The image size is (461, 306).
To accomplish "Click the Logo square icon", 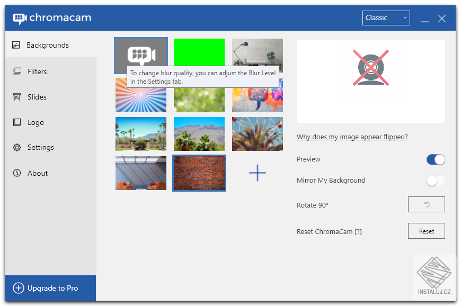I will tap(17, 122).
